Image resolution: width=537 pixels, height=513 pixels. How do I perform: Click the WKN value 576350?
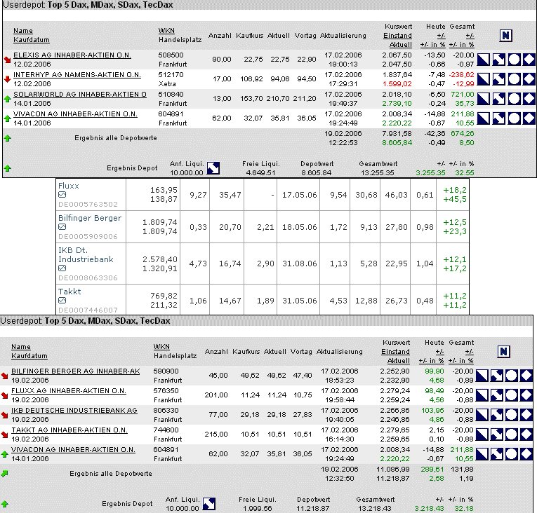166,390
